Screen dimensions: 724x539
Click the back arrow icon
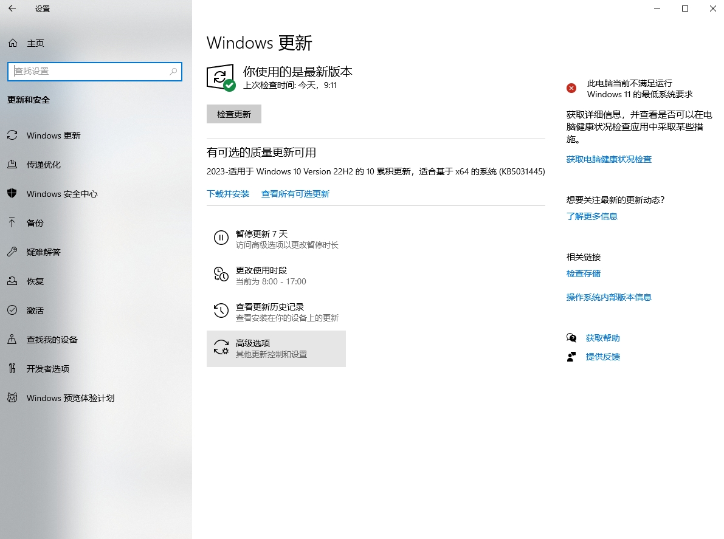[x=13, y=9]
